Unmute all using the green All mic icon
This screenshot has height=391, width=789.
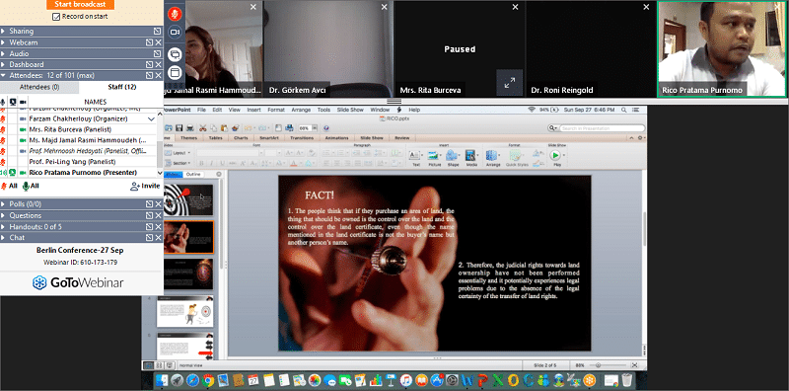[x=31, y=186]
